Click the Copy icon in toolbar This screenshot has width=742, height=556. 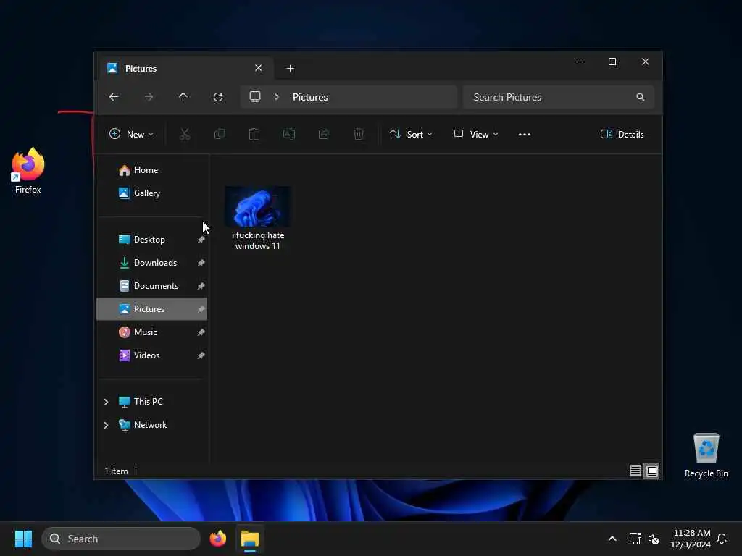[x=220, y=134]
